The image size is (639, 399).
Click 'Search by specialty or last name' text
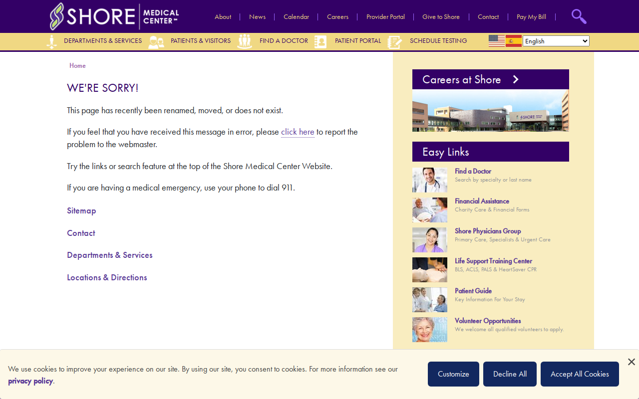[493, 180]
